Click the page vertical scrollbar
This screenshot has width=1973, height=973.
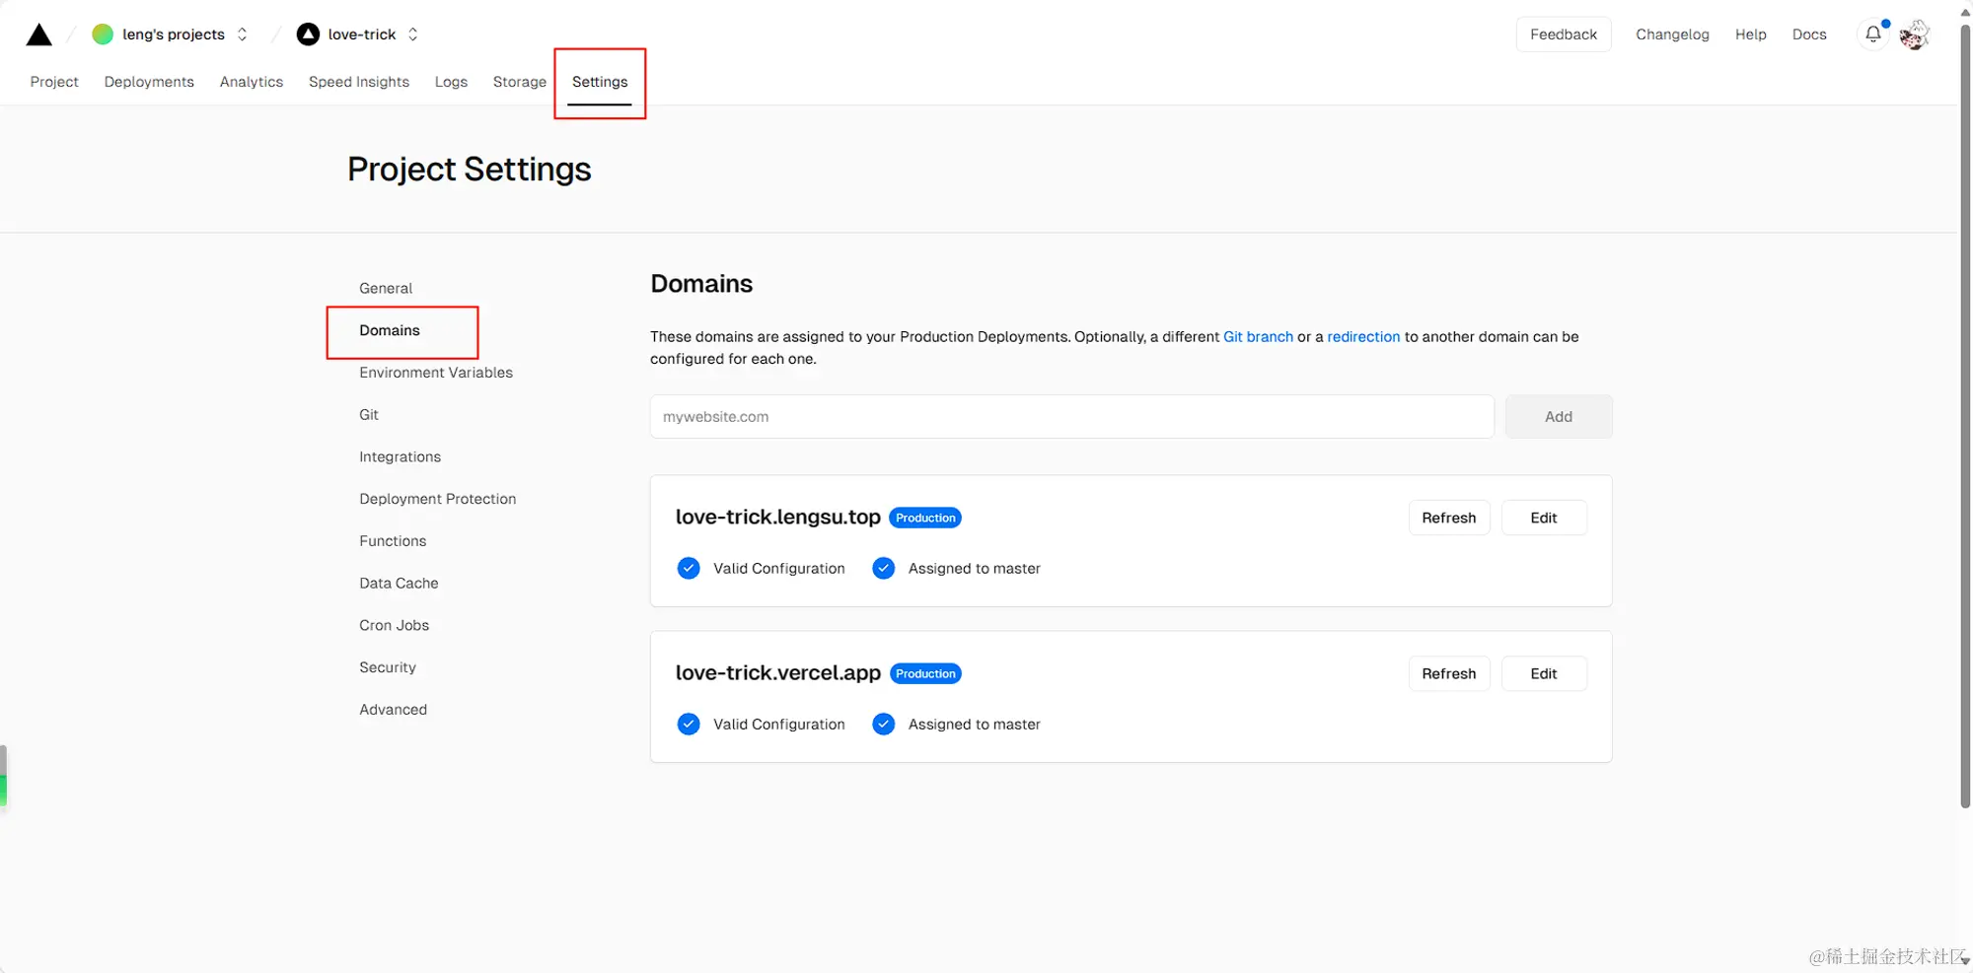pos(1965,414)
